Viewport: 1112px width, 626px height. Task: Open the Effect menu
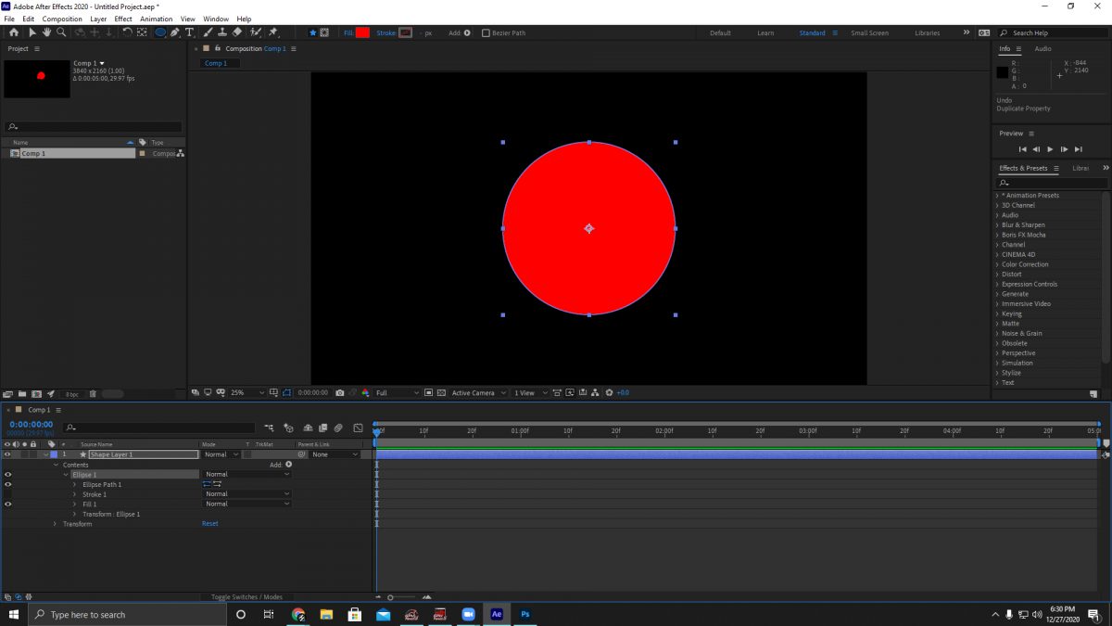pyautogui.click(x=123, y=19)
